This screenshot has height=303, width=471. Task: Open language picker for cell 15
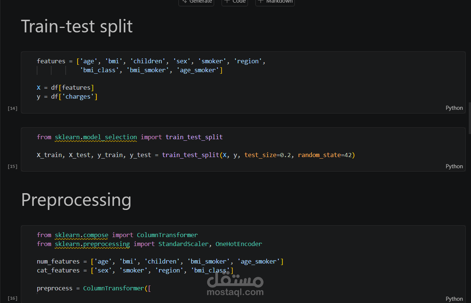tap(454, 166)
